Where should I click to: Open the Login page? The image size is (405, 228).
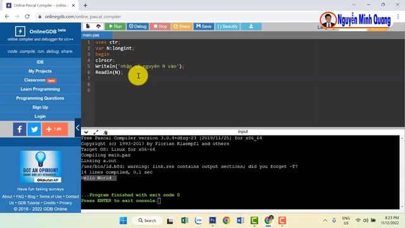pyautogui.click(x=40, y=117)
